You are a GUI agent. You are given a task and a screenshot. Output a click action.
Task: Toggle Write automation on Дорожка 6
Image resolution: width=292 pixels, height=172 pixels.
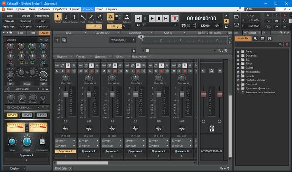coord(190,66)
